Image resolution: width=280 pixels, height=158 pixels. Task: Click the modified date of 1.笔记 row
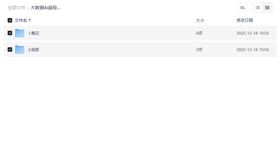252,33
